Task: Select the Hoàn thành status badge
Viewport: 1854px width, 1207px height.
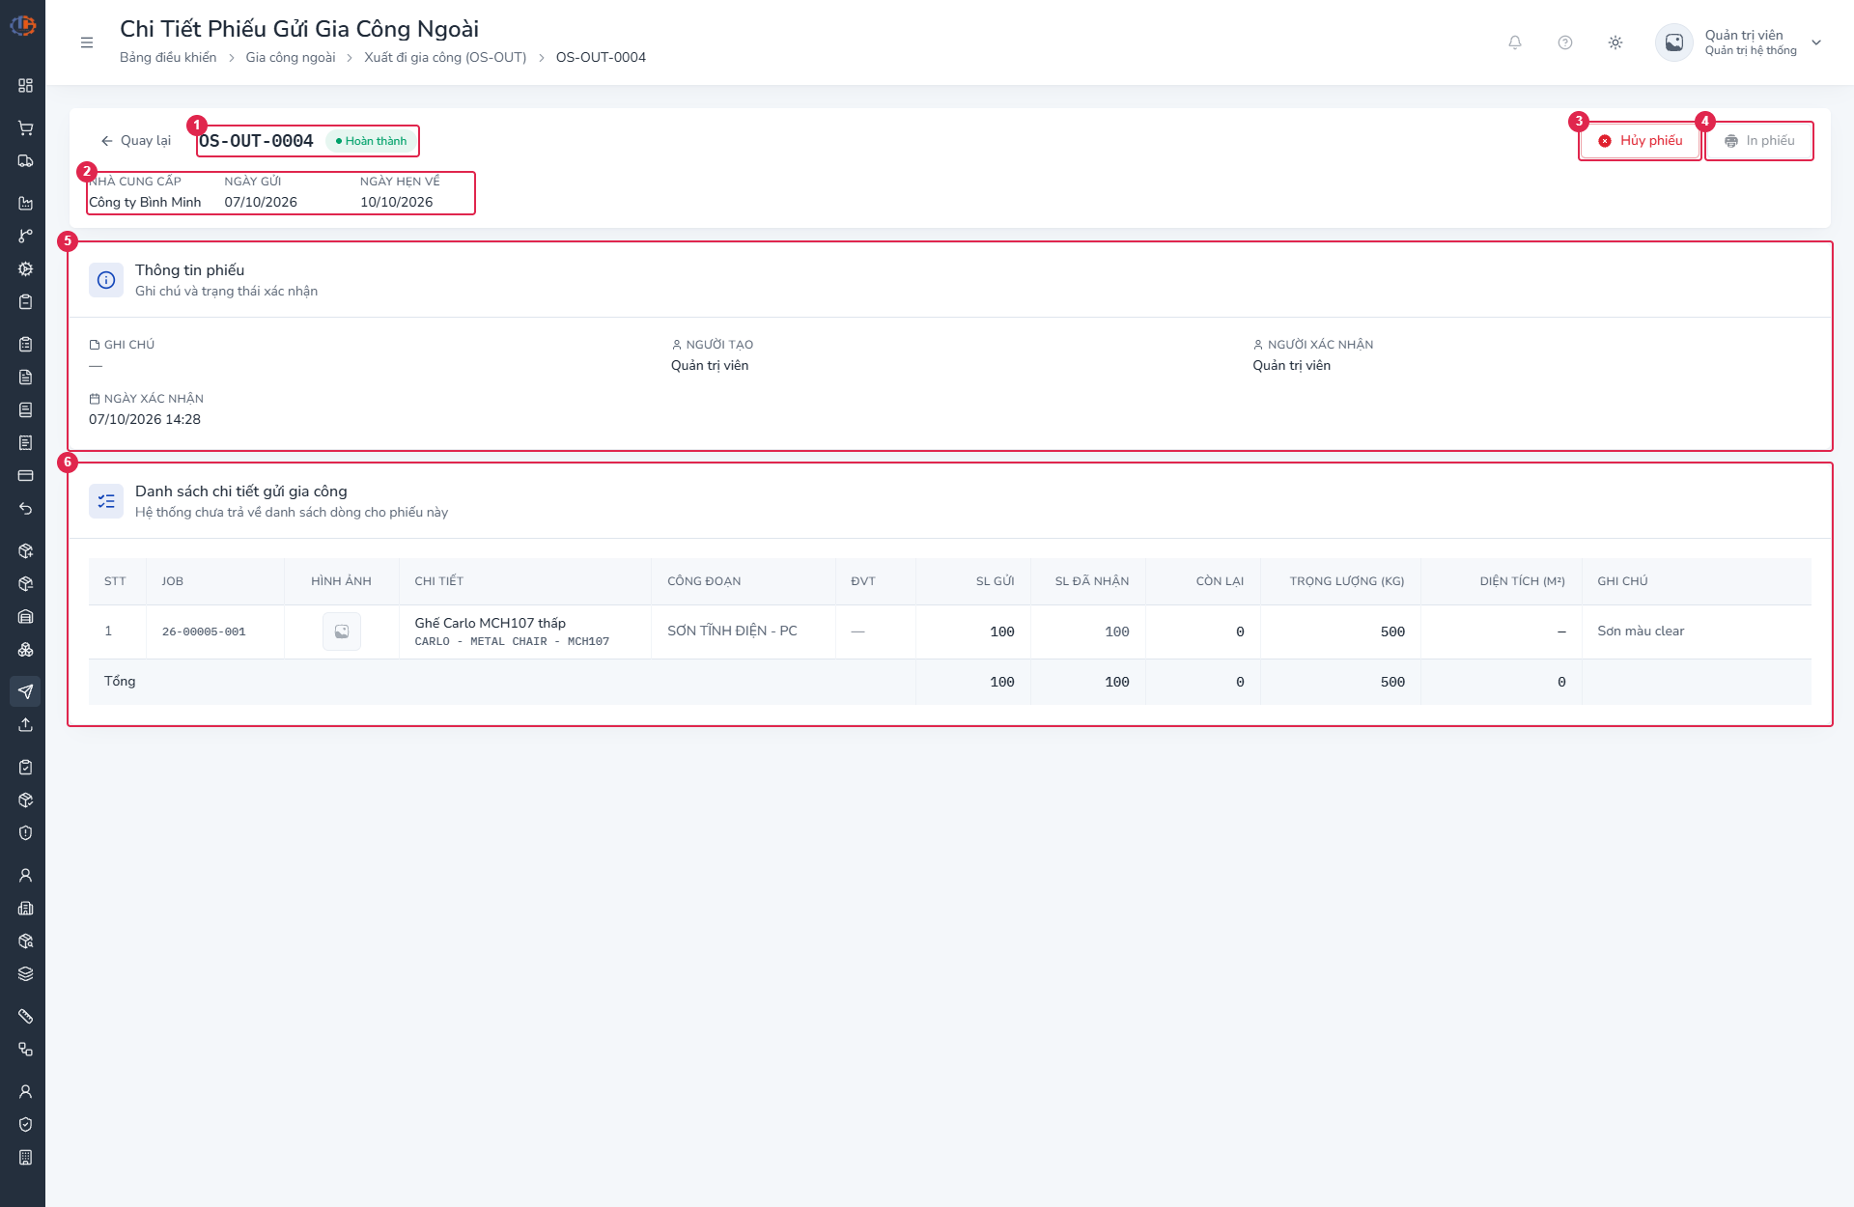Action: click(372, 141)
